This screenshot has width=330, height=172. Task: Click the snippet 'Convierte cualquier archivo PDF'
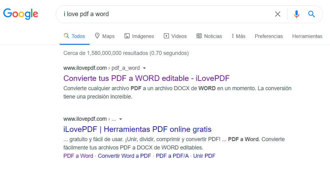102,88
